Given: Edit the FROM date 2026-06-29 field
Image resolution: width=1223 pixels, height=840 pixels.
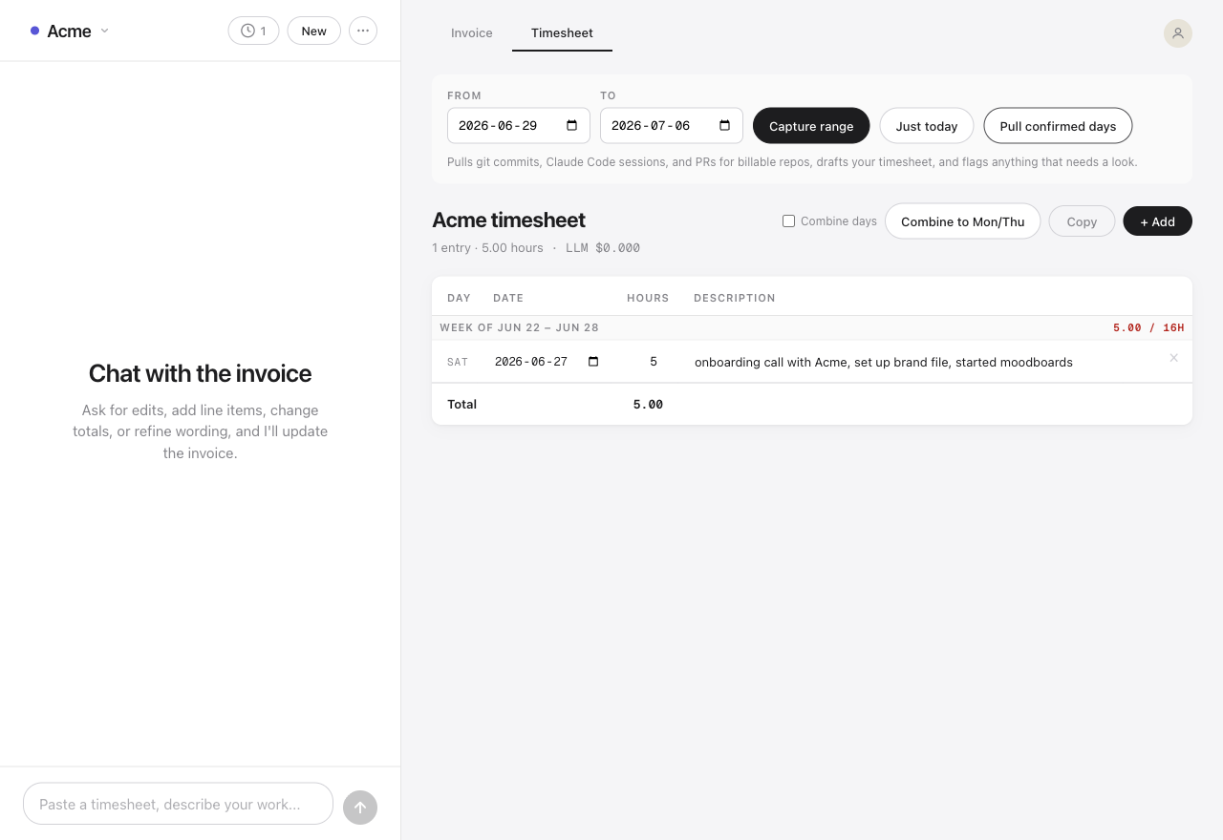Looking at the screenshot, I should (x=519, y=126).
